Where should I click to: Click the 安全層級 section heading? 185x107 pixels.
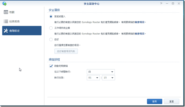coord(54,10)
